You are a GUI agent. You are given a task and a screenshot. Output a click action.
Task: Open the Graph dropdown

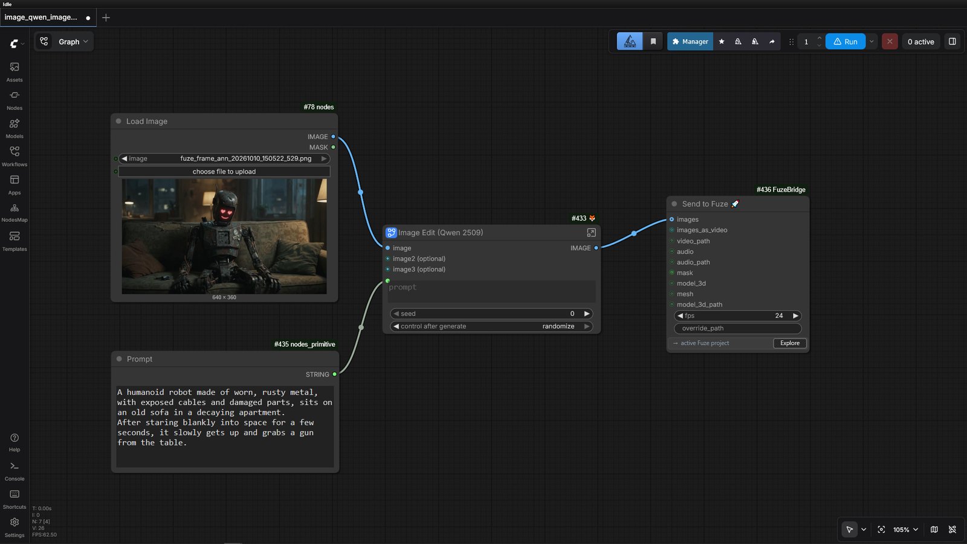pyautogui.click(x=64, y=42)
